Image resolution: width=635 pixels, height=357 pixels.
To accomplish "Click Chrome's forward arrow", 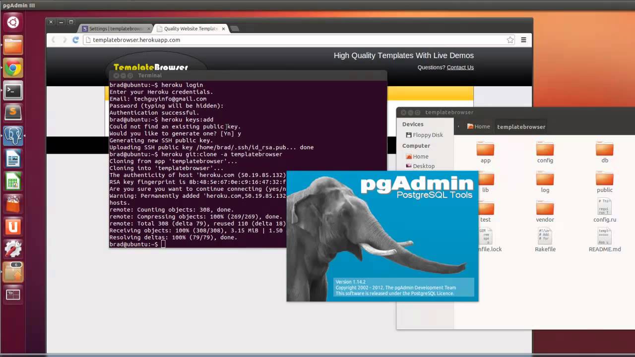I will [64, 40].
